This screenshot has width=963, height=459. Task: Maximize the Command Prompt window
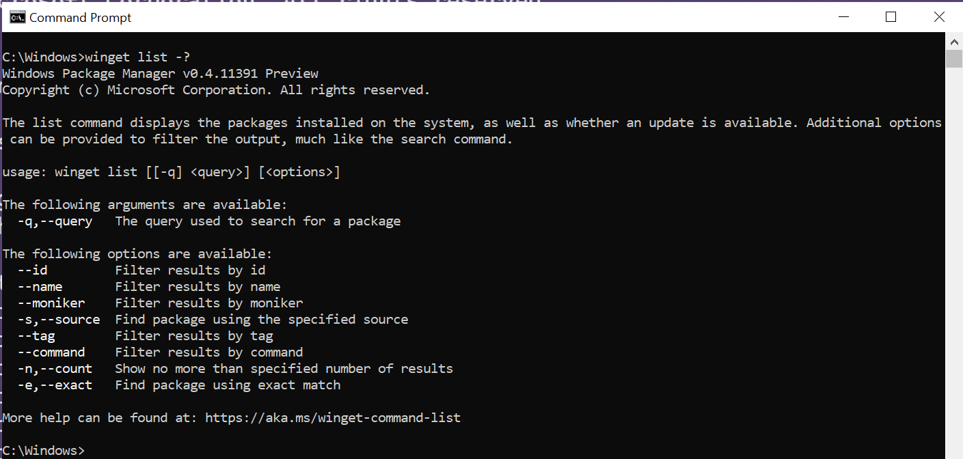[x=891, y=17]
